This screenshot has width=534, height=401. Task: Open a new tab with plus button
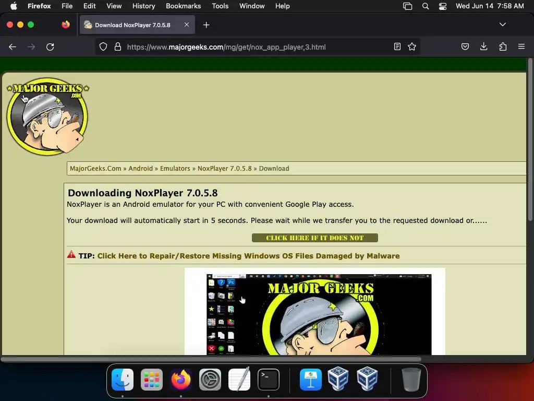206,25
